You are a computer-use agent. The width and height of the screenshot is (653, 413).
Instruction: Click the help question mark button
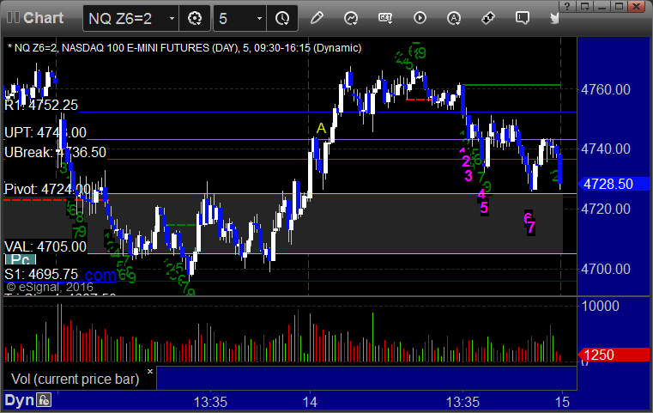point(567,6)
